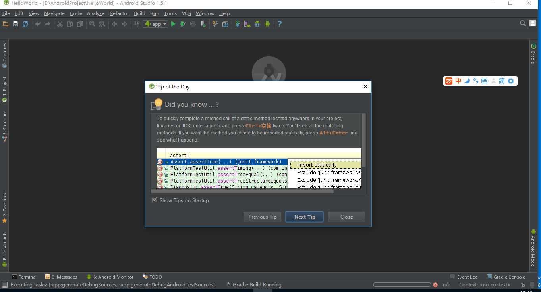This screenshot has height=292, width=541.
Task: Click the Synchronize refresh toolbar icon
Action: [x=25, y=24]
